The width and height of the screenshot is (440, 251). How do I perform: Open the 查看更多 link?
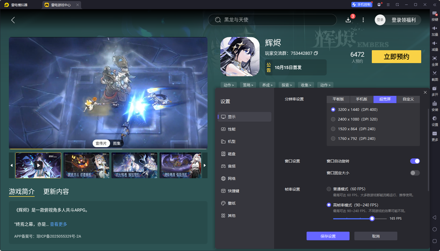(59, 224)
